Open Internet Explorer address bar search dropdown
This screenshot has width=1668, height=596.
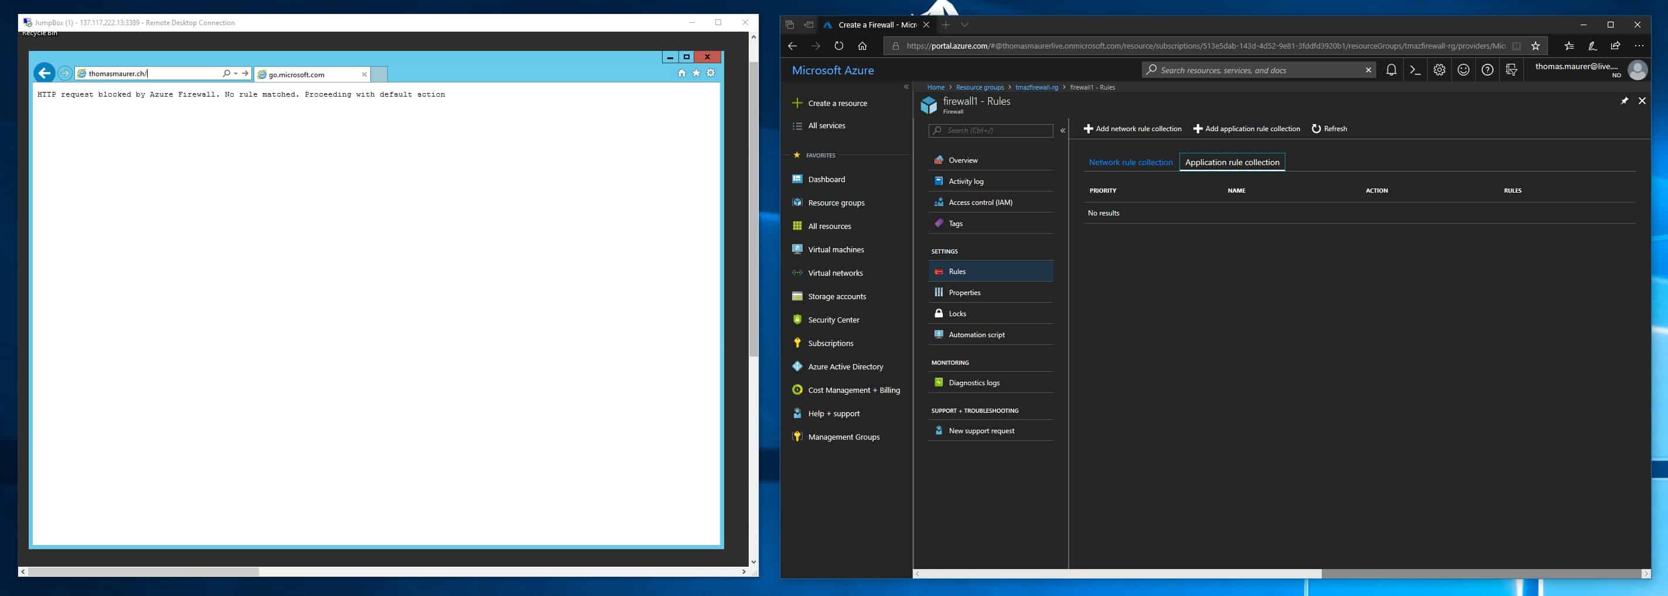pos(236,73)
